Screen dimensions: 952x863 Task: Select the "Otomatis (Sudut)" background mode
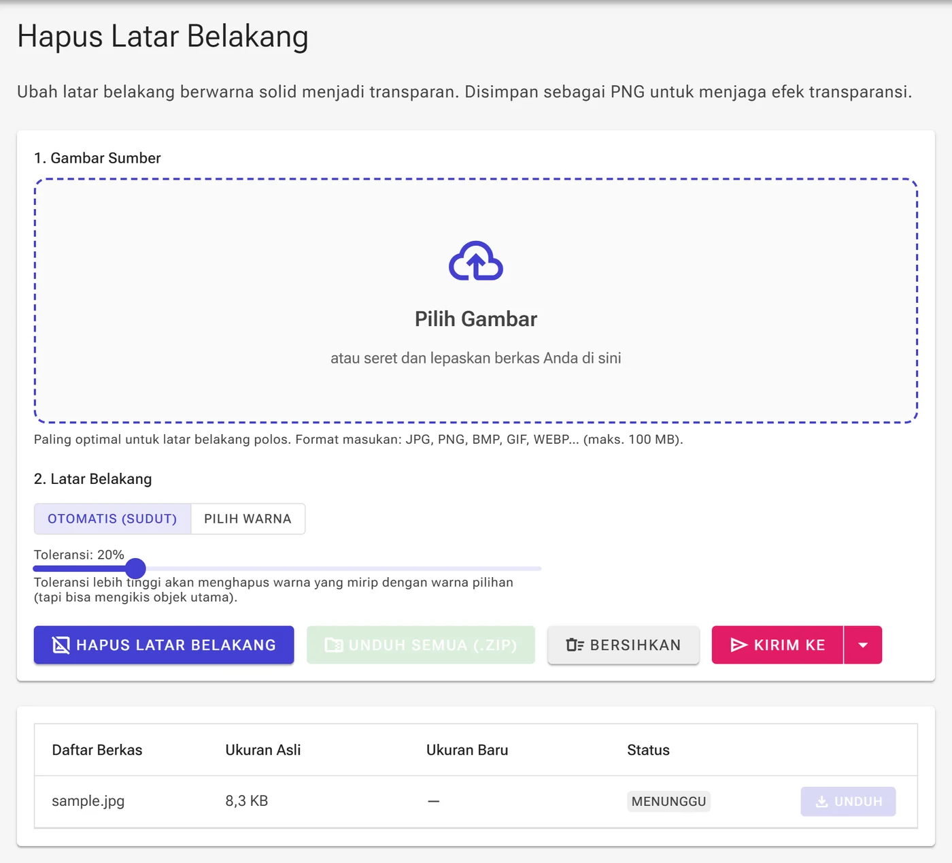[112, 519]
